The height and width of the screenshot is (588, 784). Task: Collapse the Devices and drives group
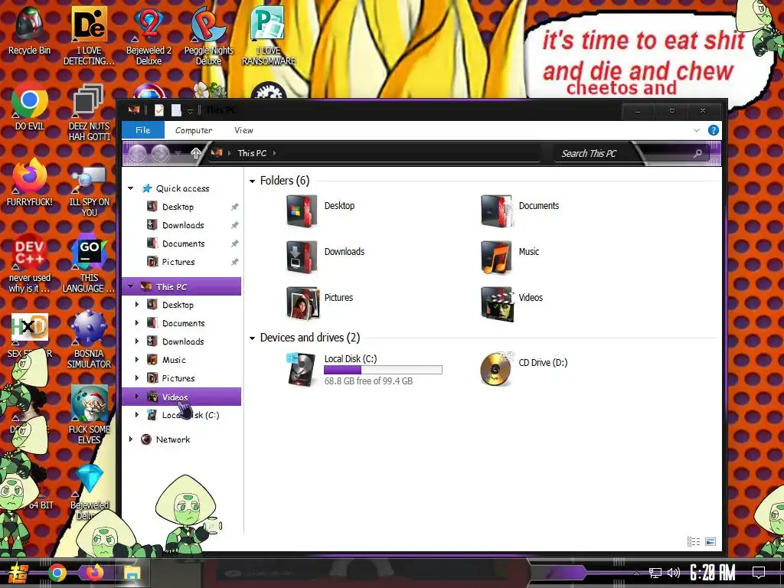[253, 338]
